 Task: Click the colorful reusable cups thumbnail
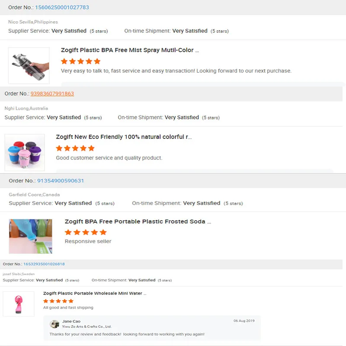[x=25, y=152]
